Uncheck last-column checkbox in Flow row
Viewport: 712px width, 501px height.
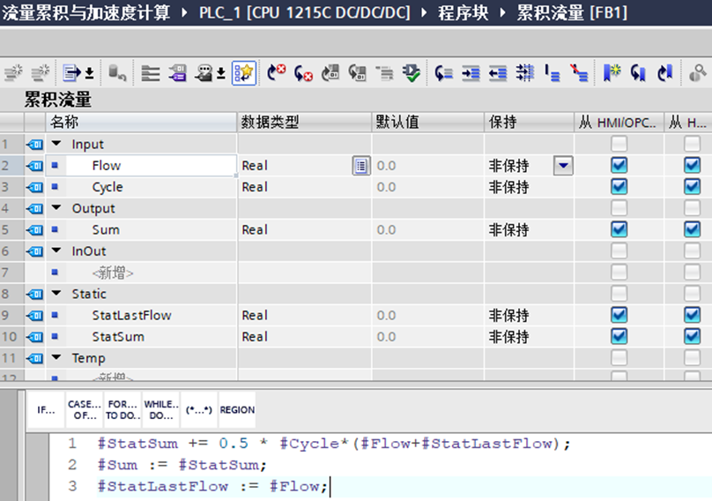tap(692, 165)
